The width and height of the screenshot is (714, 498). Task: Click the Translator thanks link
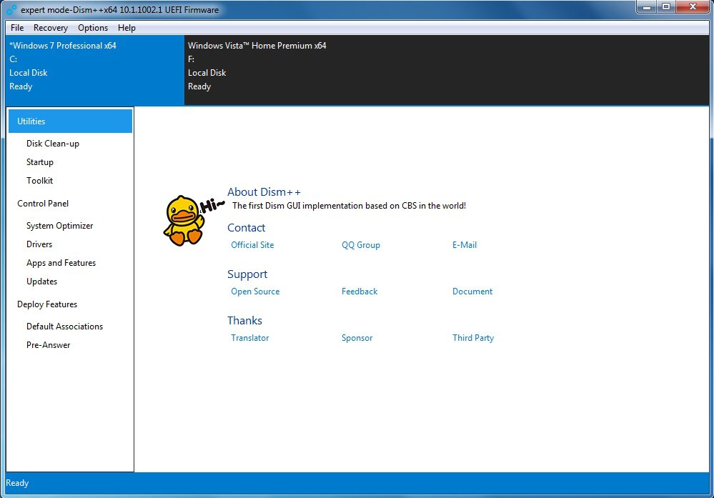point(249,338)
